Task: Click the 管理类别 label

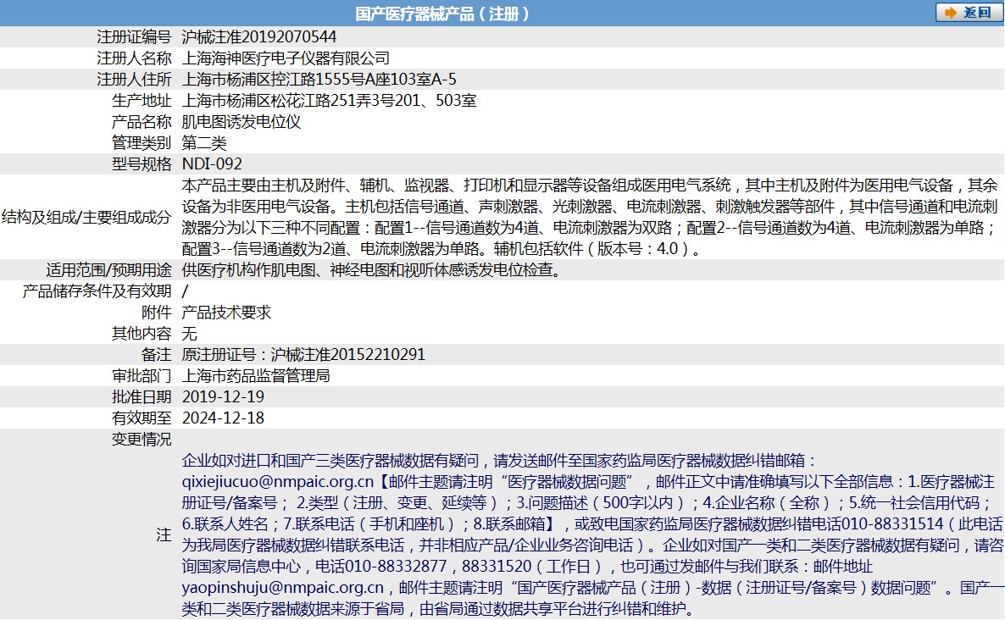Action: point(142,143)
